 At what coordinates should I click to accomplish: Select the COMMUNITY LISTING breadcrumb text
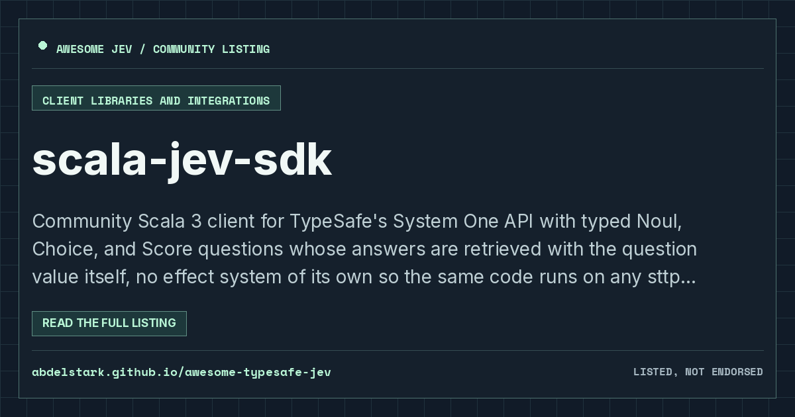[x=211, y=49]
